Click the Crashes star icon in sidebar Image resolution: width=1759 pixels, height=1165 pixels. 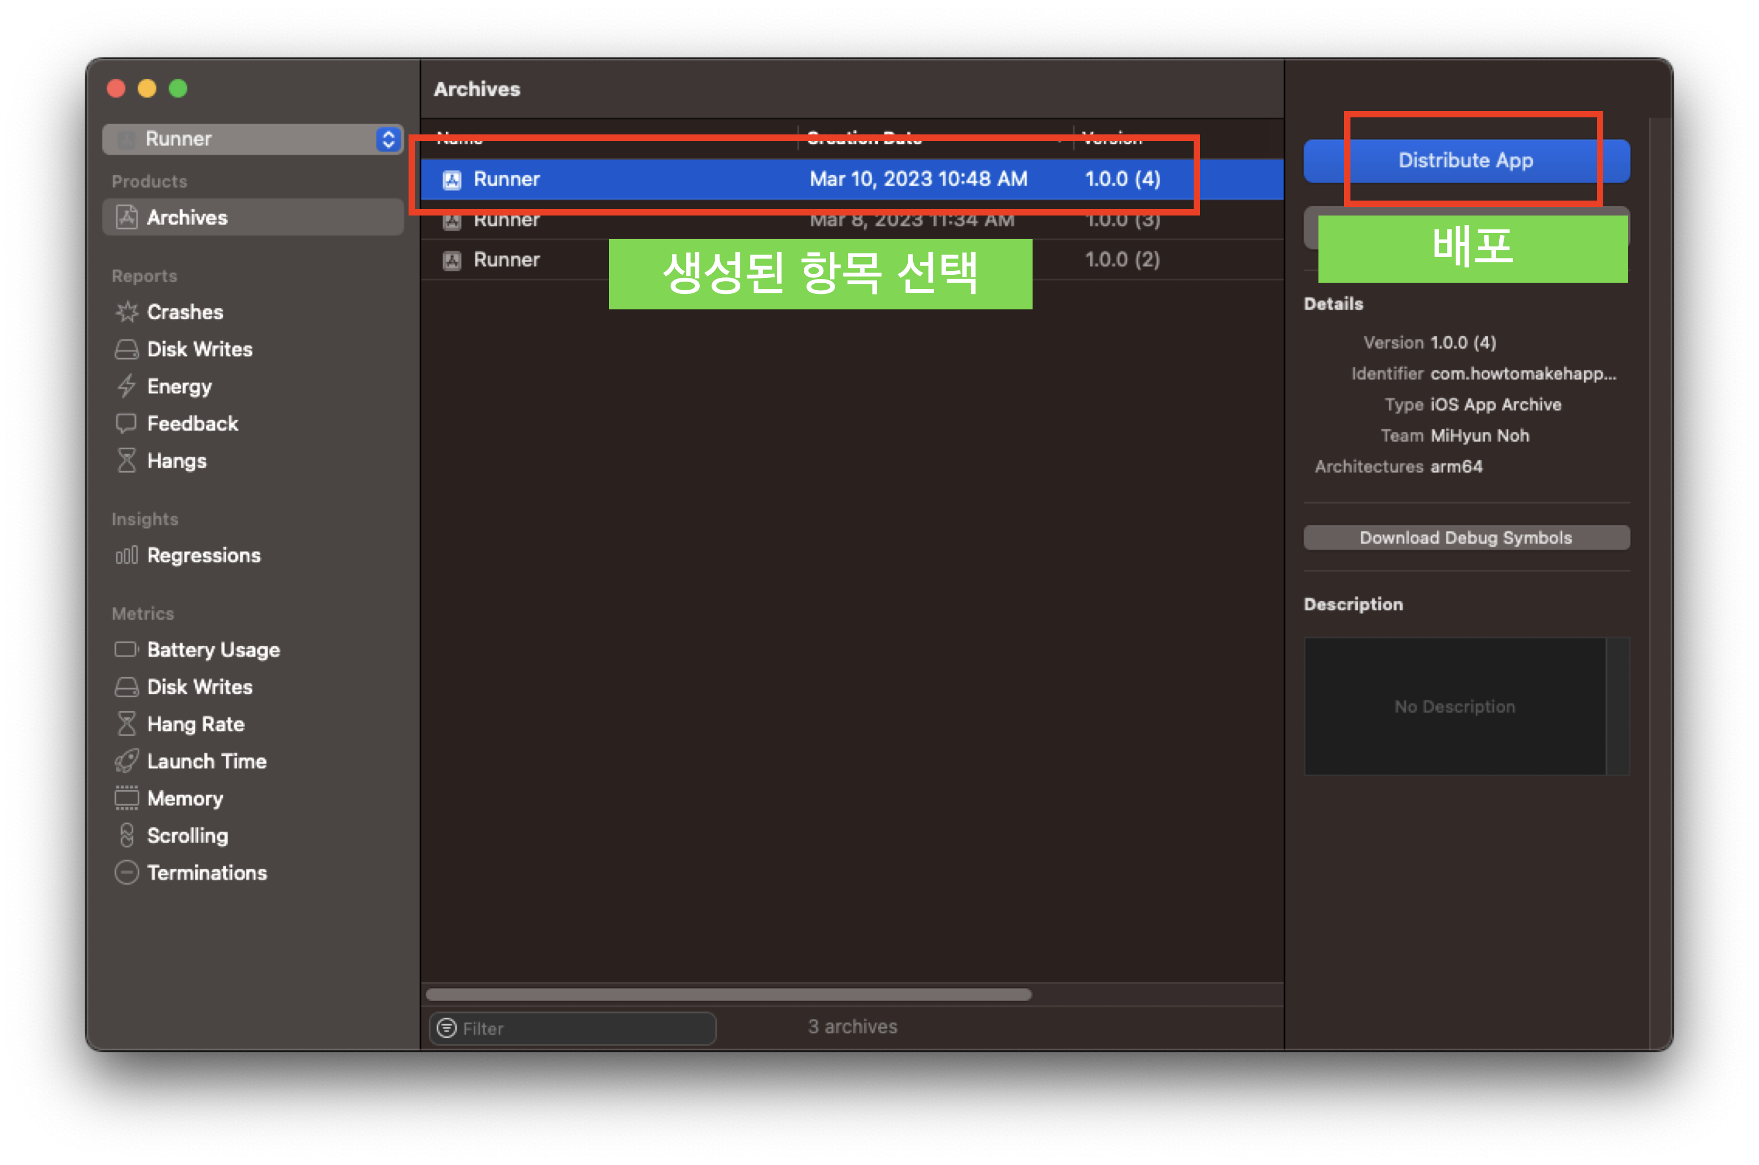(127, 312)
